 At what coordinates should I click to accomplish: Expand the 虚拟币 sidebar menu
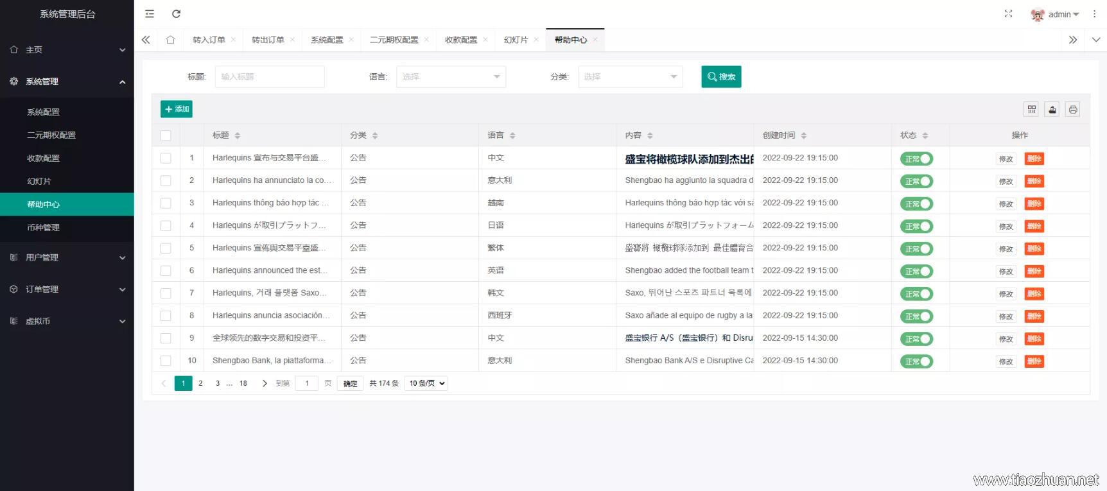coord(67,321)
